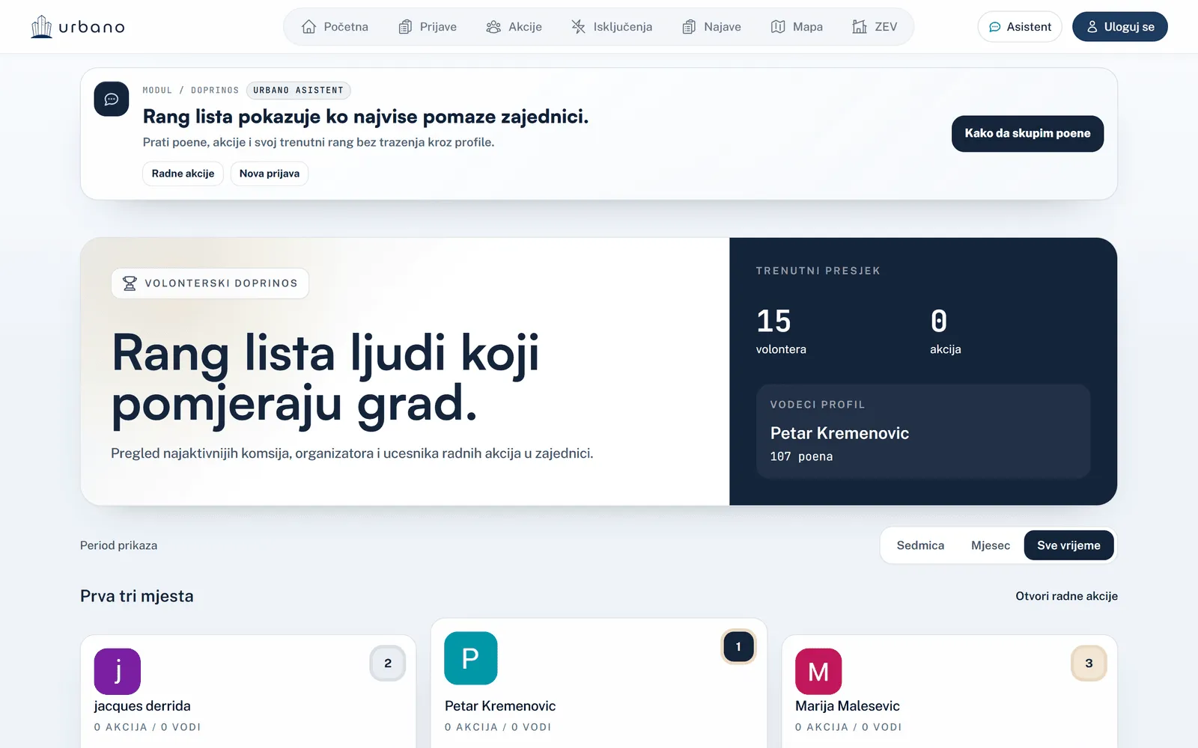Click the chart icon beside ZEV
The height and width of the screenshot is (748, 1198).
[x=860, y=27]
